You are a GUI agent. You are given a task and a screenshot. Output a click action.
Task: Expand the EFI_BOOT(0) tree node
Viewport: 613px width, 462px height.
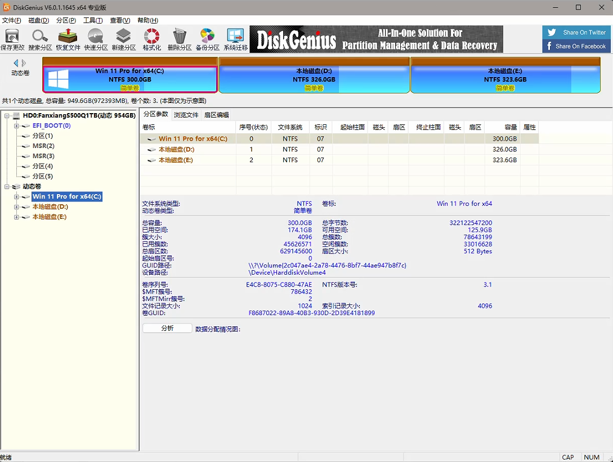(16, 126)
